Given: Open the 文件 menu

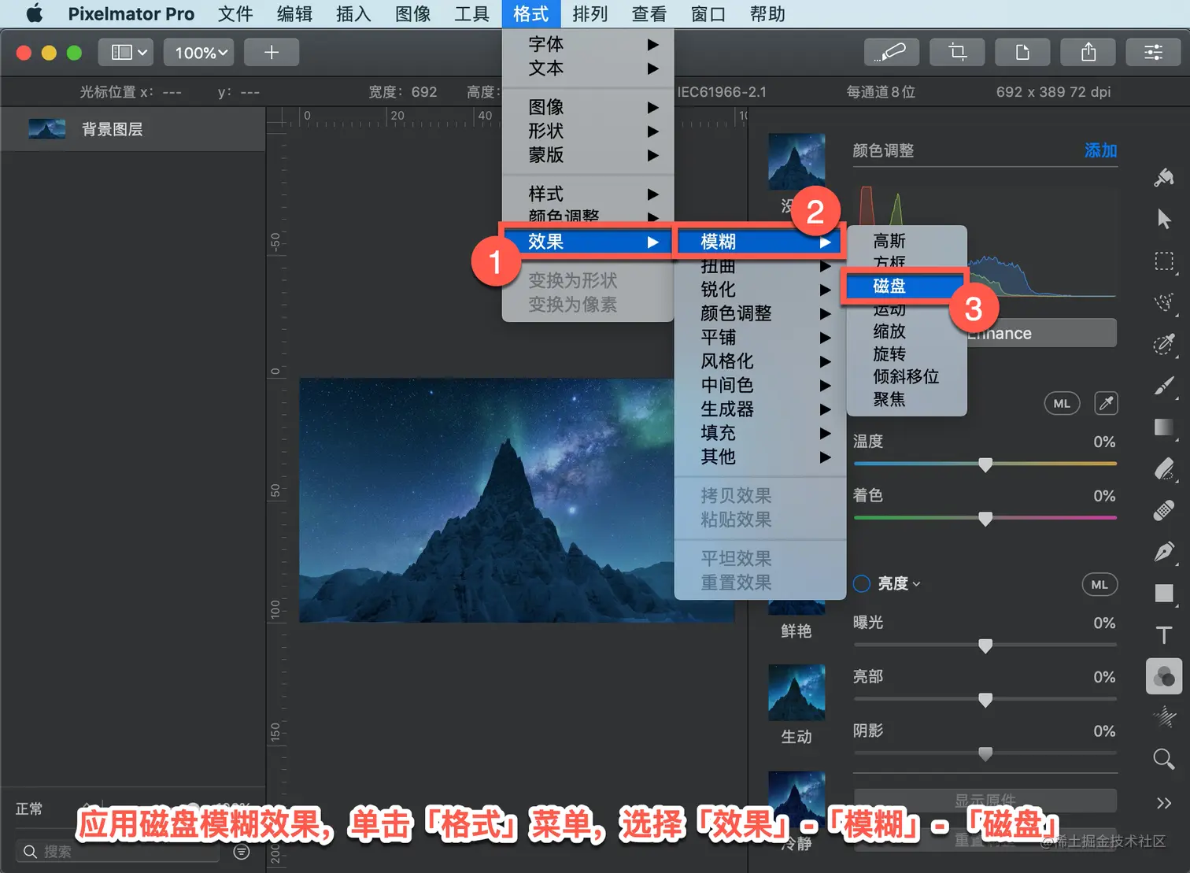Looking at the screenshot, I should pos(235,14).
